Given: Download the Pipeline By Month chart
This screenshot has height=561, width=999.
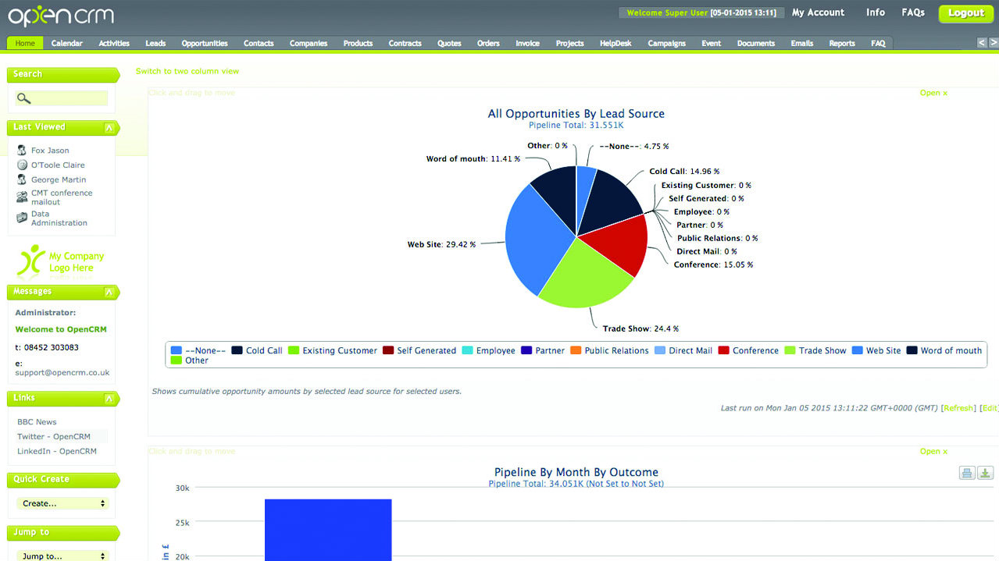Looking at the screenshot, I should tap(986, 473).
